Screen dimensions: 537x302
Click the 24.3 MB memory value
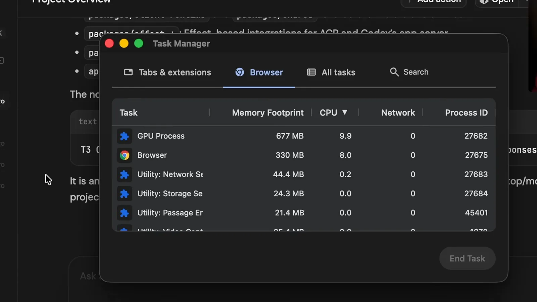[x=289, y=194]
